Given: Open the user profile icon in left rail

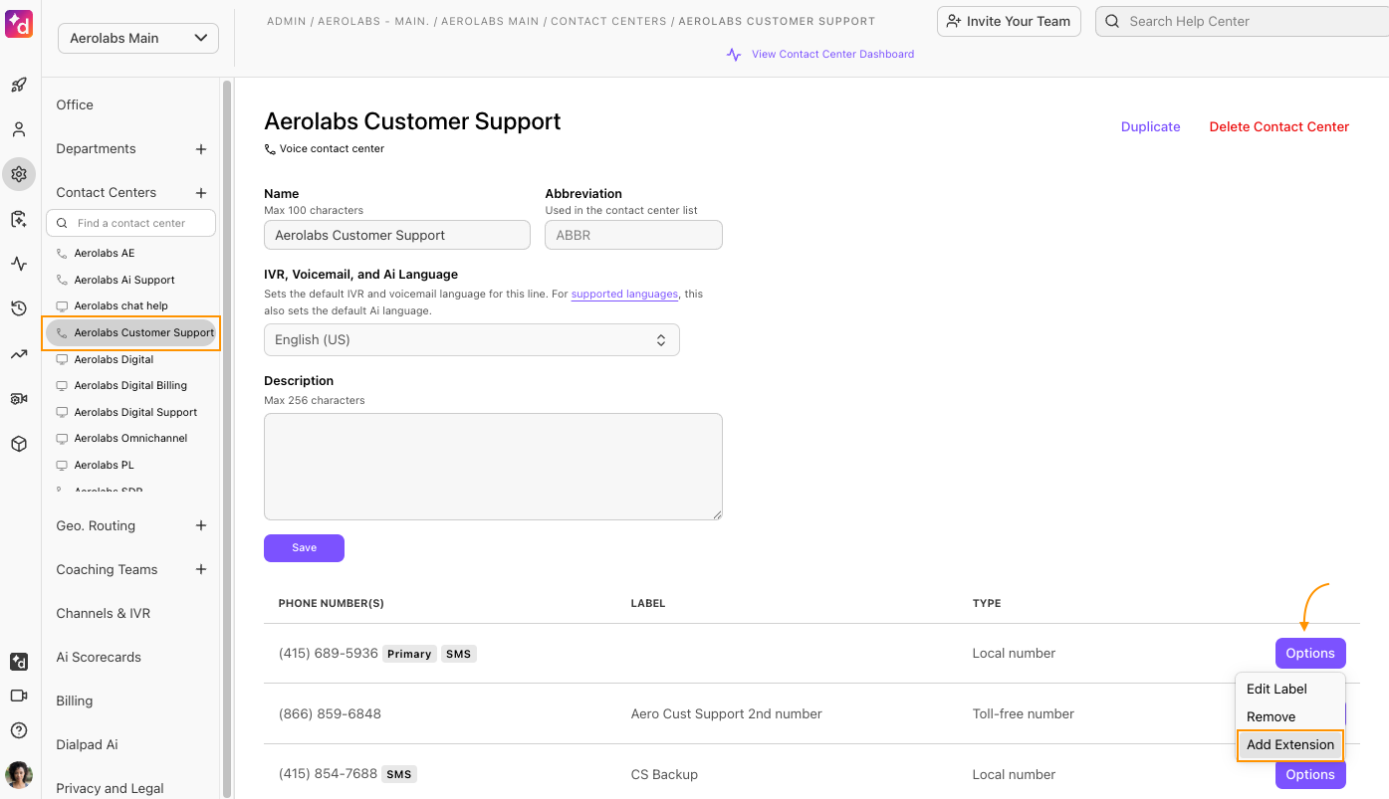Looking at the screenshot, I should (x=19, y=129).
